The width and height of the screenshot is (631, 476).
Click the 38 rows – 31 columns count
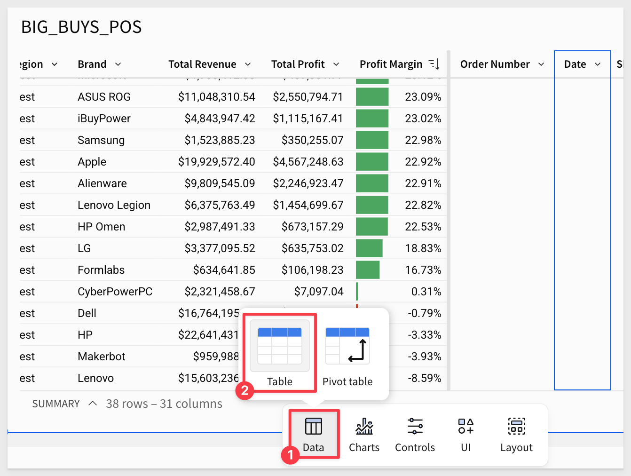(164, 404)
